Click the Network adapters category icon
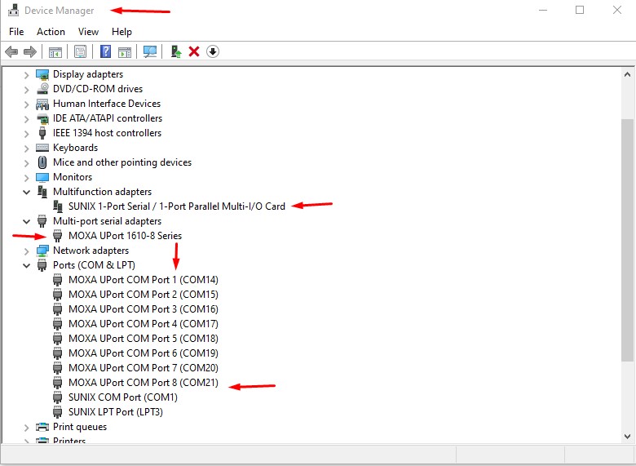 42,251
